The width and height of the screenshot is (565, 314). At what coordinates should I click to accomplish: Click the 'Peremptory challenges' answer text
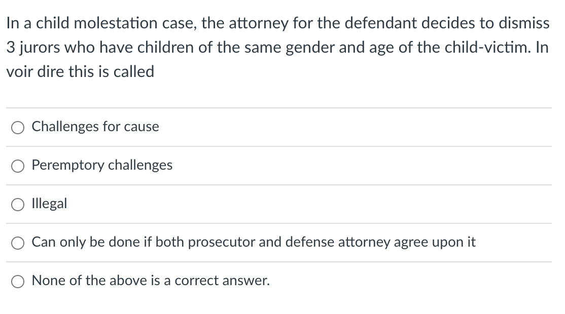pyautogui.click(x=102, y=165)
